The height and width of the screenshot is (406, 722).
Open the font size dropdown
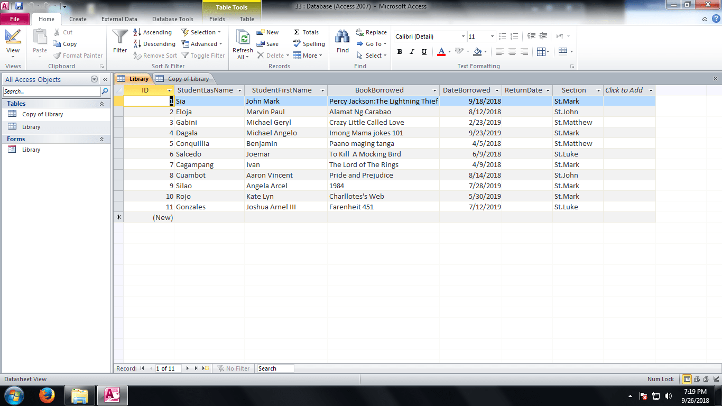492,36
